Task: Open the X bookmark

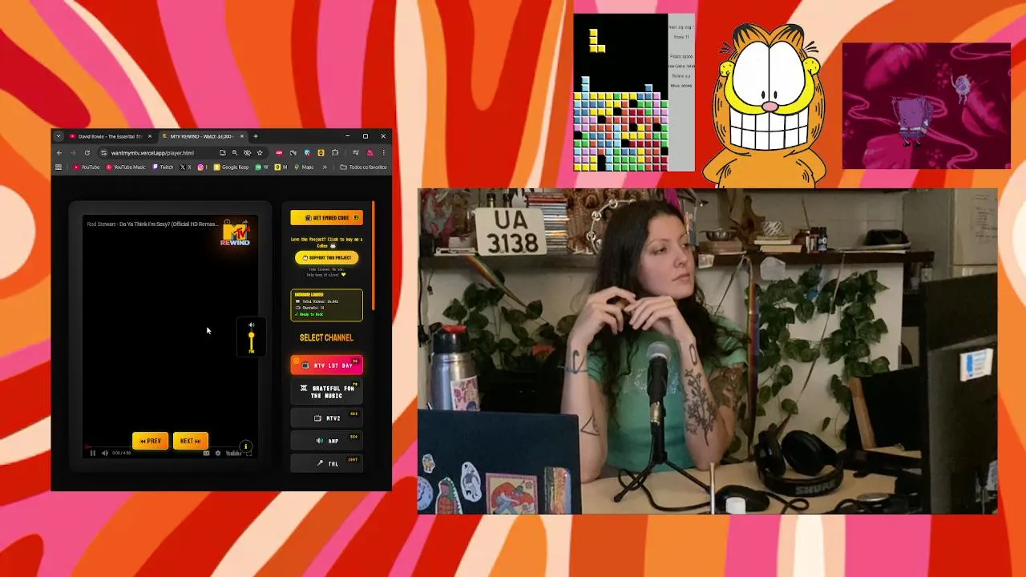Action: [186, 167]
